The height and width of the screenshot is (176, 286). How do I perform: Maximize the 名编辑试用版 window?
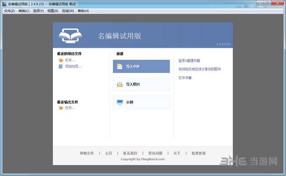(267, 3)
